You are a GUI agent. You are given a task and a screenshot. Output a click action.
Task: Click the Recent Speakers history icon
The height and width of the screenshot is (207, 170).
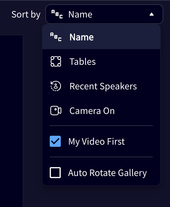[56, 86]
